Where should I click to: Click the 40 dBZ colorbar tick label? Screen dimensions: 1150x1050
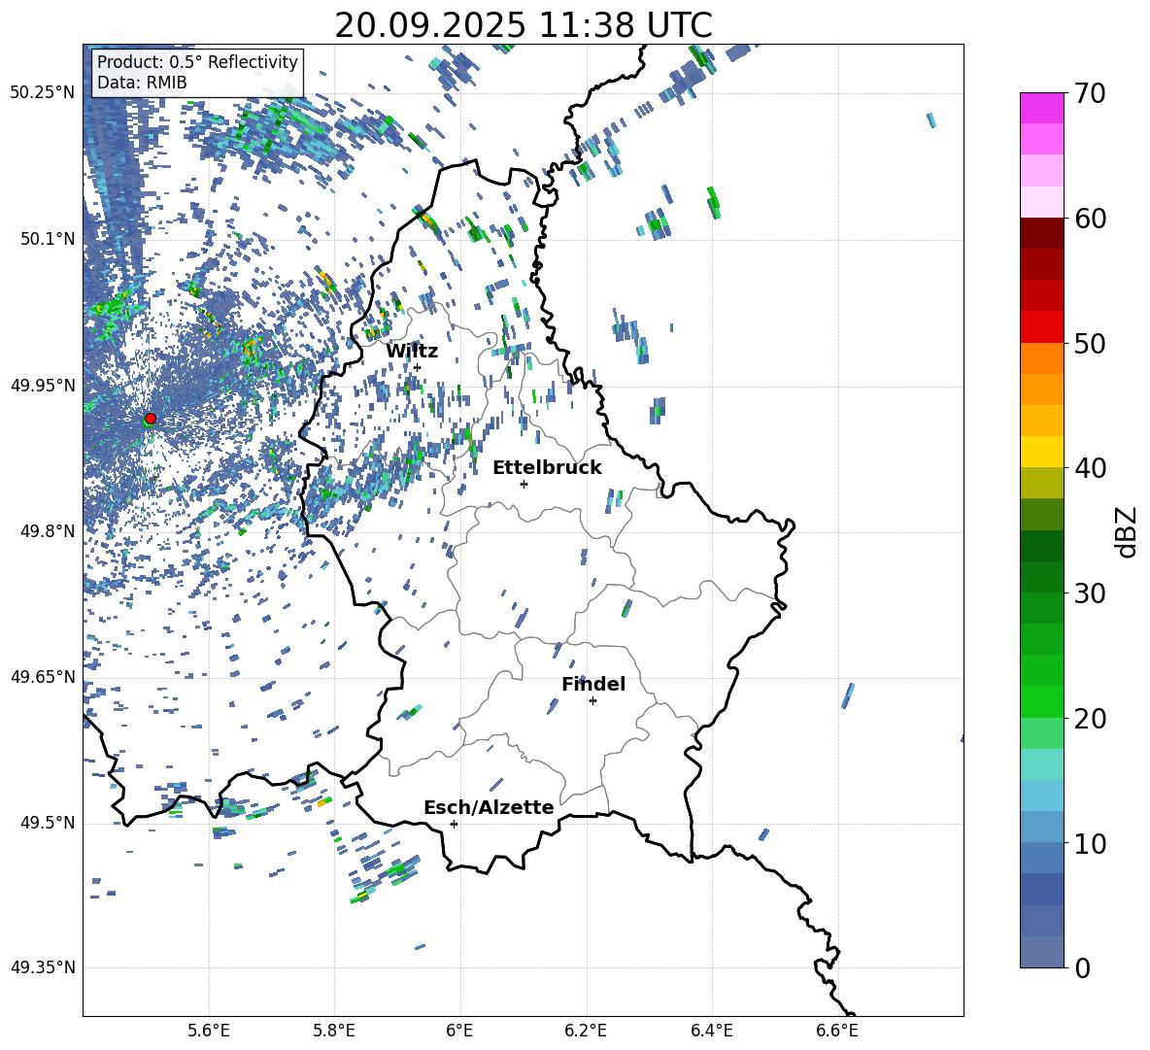(x=1090, y=468)
